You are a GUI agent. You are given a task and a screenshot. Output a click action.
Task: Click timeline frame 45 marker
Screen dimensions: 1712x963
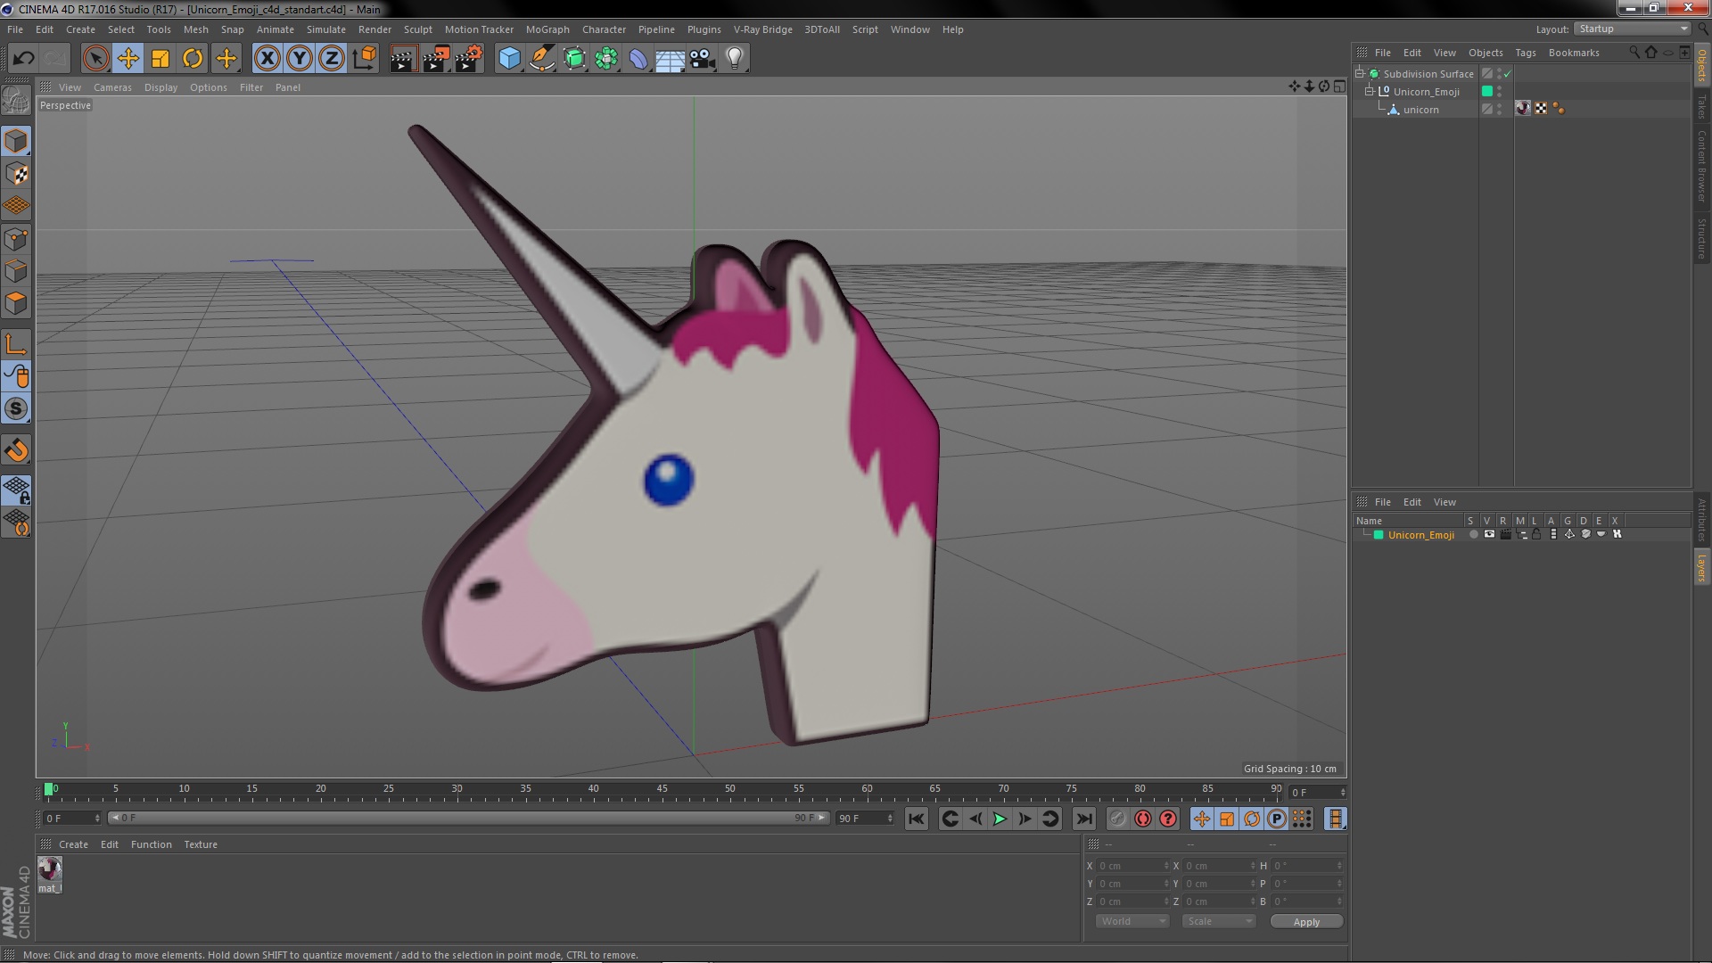tap(662, 789)
